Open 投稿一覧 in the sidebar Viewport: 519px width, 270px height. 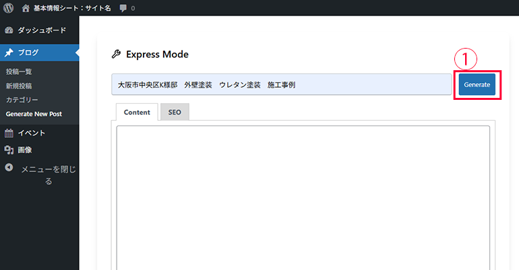(x=19, y=72)
